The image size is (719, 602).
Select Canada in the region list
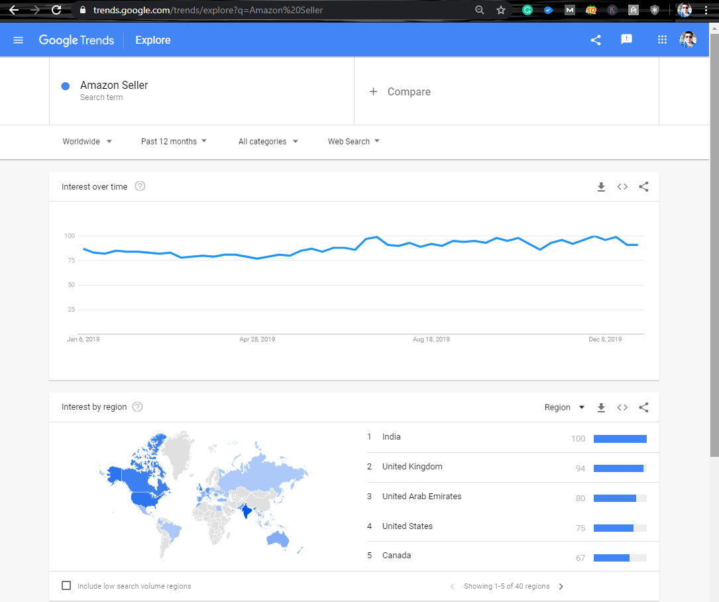click(513, 556)
